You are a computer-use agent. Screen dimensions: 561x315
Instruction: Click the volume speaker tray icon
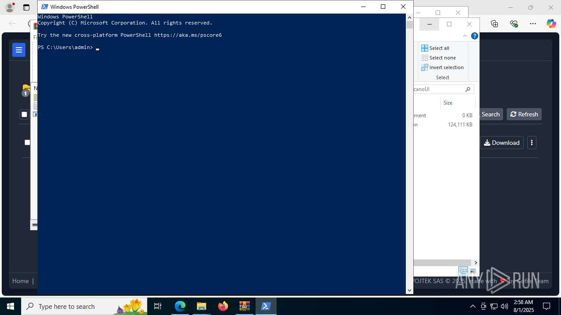point(504,306)
